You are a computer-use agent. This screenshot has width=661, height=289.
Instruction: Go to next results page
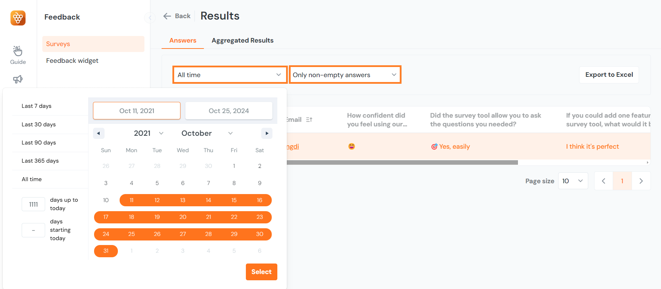coord(641,181)
